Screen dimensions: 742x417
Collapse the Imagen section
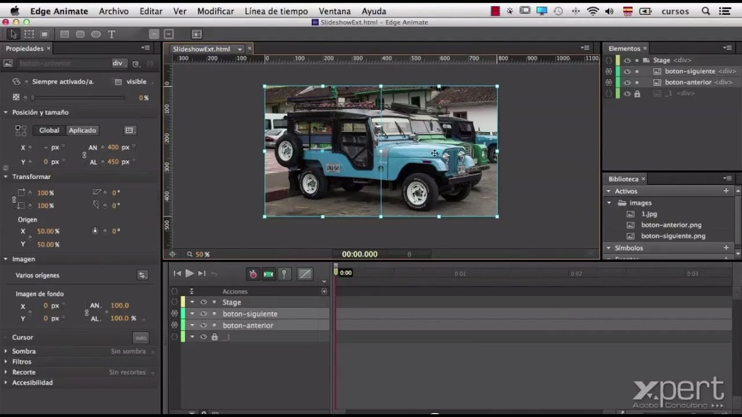pos(6,259)
